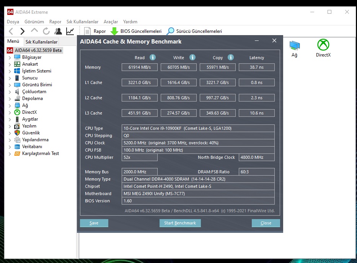Expand the İşletim Sistemi tree node
357x263 pixels.
(10, 71)
